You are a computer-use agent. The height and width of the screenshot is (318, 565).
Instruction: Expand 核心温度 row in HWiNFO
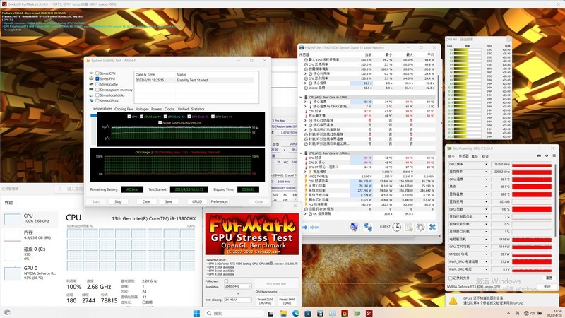[305, 102]
